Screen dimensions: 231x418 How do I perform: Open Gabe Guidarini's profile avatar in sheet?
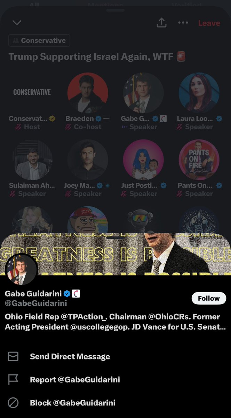point(22,270)
